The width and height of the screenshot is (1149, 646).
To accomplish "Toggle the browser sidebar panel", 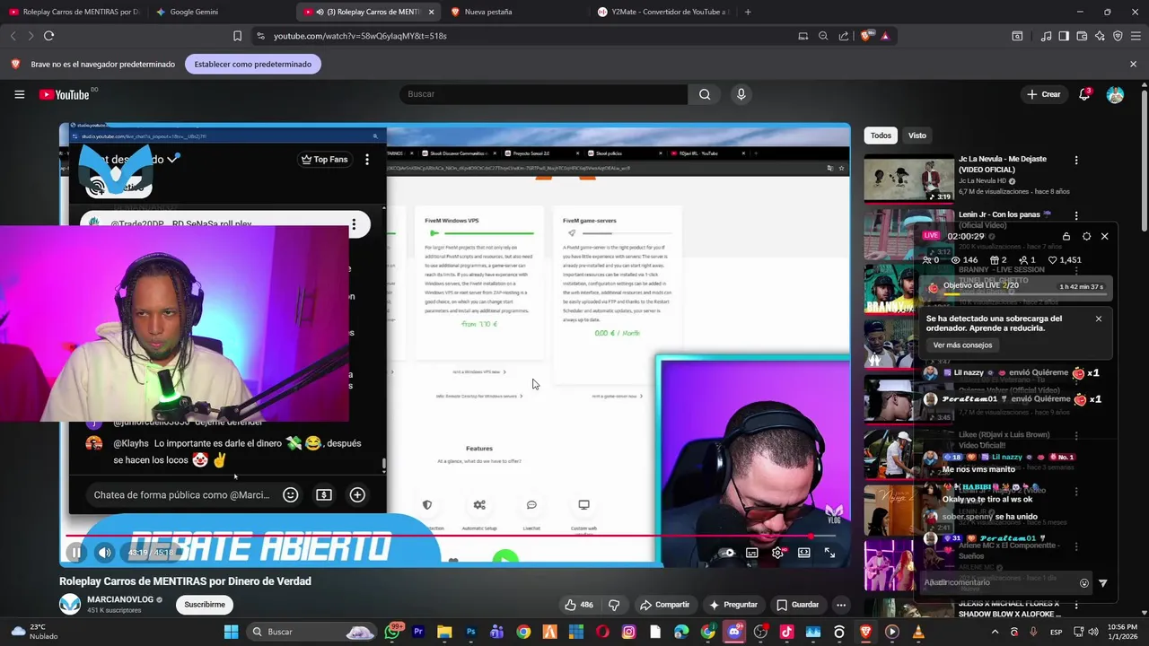I will pyautogui.click(x=1064, y=36).
